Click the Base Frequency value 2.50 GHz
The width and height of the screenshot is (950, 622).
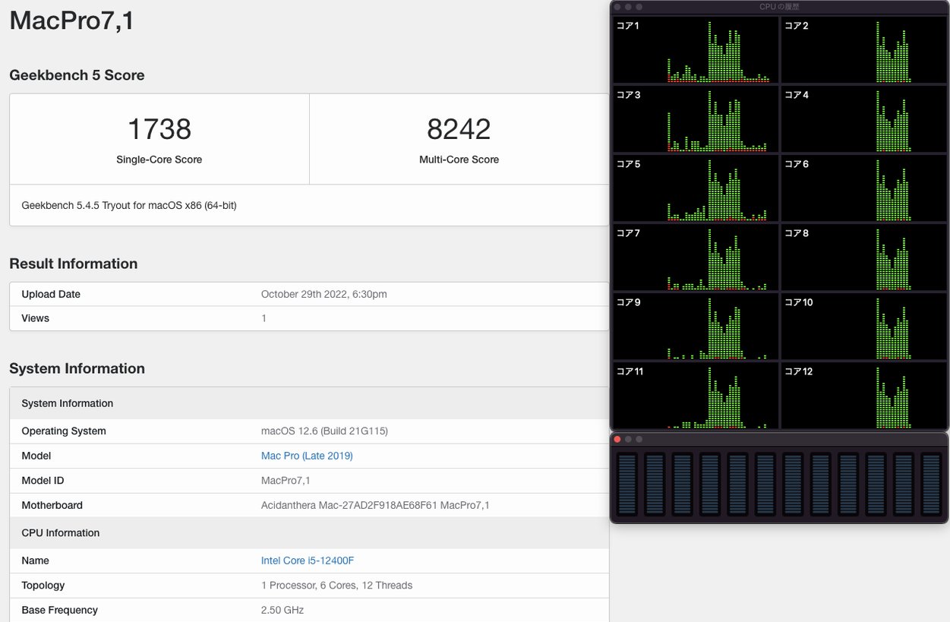tap(282, 610)
